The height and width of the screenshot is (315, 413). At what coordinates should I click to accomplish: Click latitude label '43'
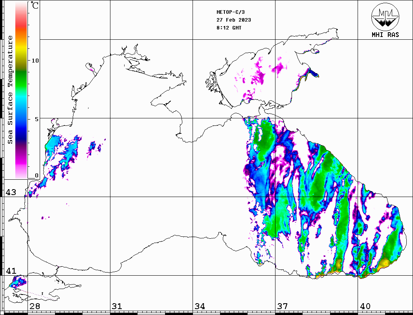[11, 192]
